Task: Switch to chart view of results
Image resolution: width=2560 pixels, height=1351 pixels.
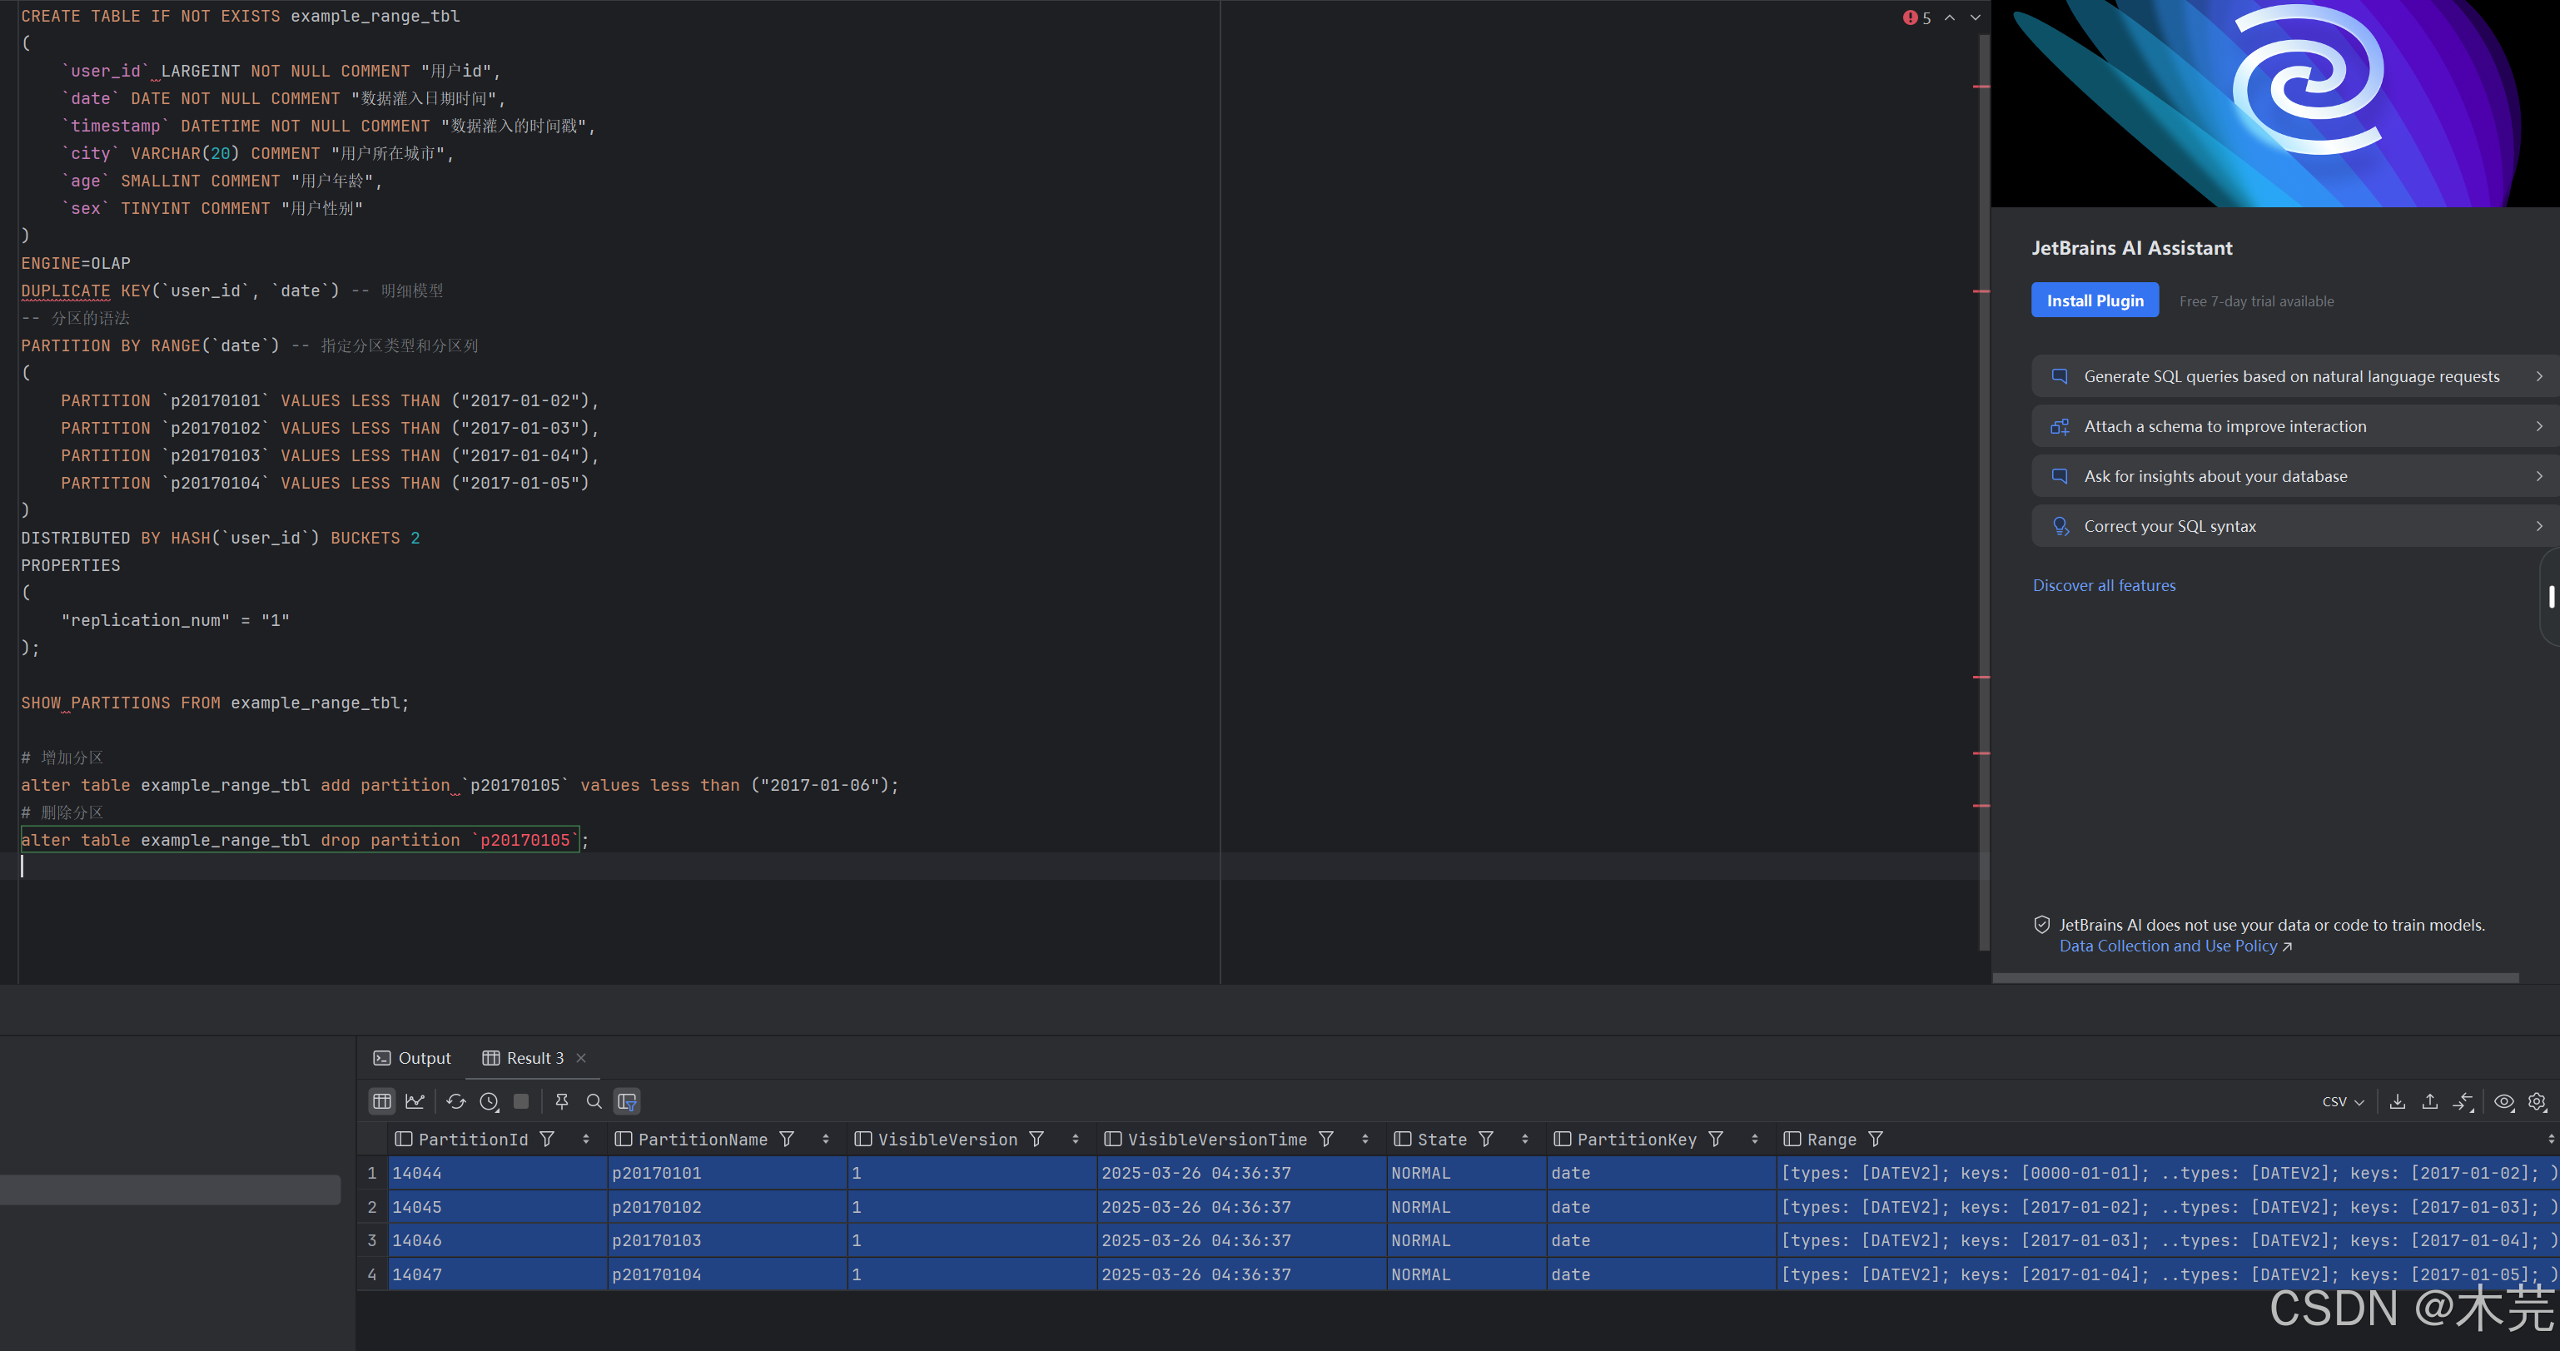Action: pyautogui.click(x=415, y=1100)
